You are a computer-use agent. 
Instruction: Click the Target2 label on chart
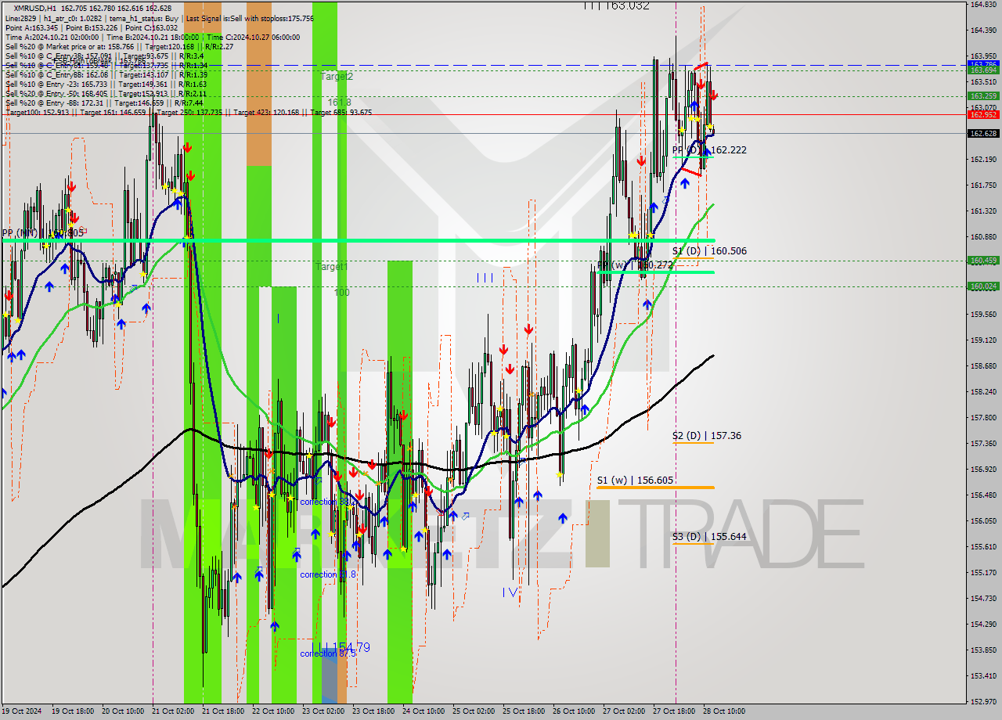(337, 76)
